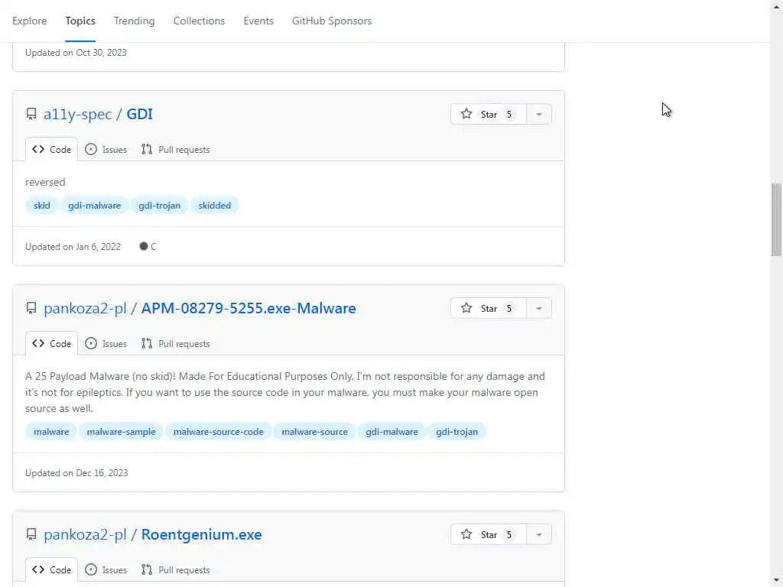
Task: Expand the star list dropdown for GDI
Action: (539, 115)
